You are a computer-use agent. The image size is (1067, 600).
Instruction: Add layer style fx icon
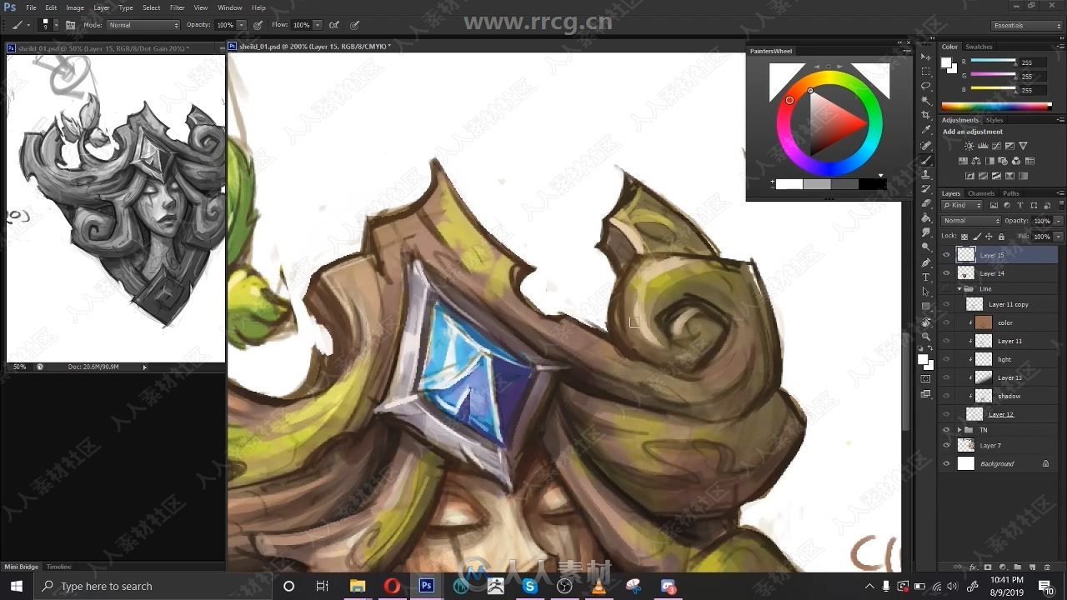(x=973, y=567)
